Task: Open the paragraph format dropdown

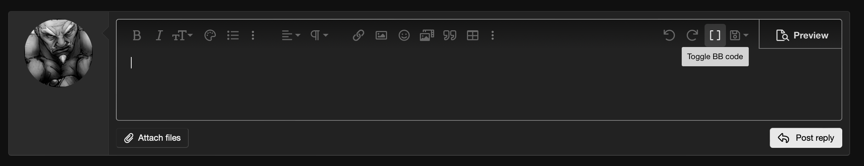Action: click(319, 35)
